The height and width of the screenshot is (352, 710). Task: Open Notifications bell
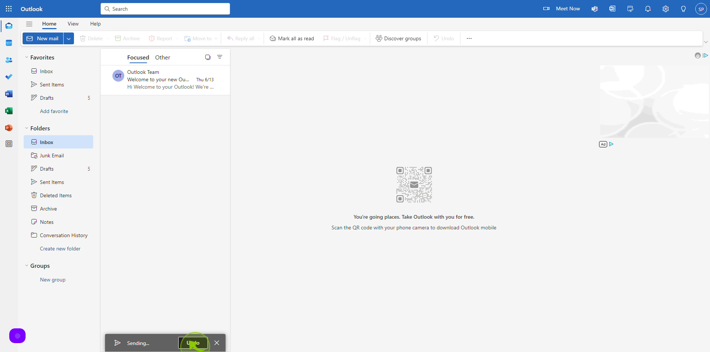pyautogui.click(x=648, y=9)
